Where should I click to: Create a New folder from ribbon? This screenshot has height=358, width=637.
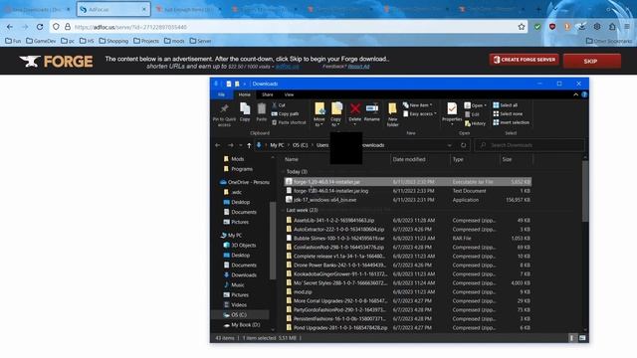coord(392,114)
